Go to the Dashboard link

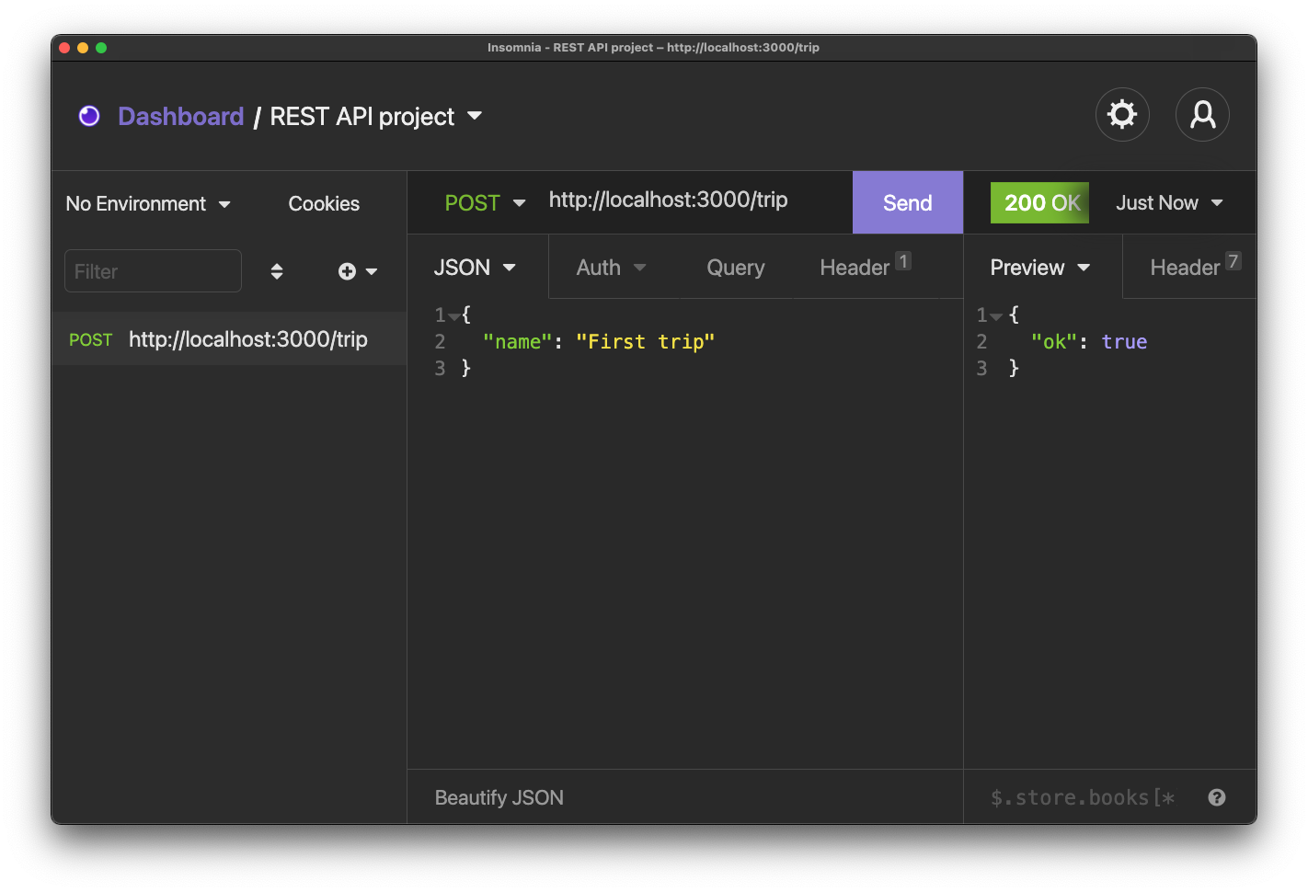[x=181, y=117]
